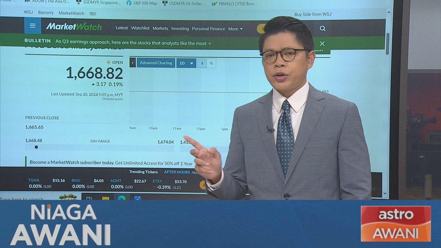Click the AFTER HOURS market status label
Image resolution: width=441 pixels, height=248 pixels.
pos(177,172)
